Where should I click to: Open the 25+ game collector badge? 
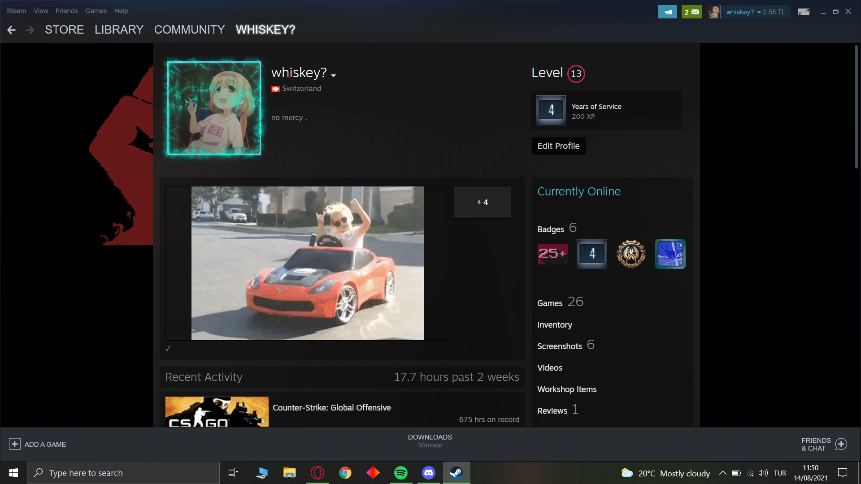tap(552, 254)
